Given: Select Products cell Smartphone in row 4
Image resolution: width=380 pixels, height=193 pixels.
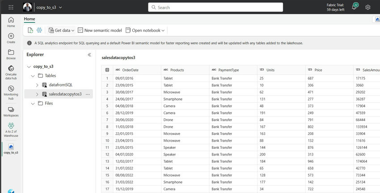Looking at the screenshot, I should point(185,99).
